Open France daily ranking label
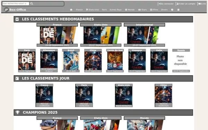The height and width of the screenshot is (130, 208). pyautogui.click(x=44, y=85)
